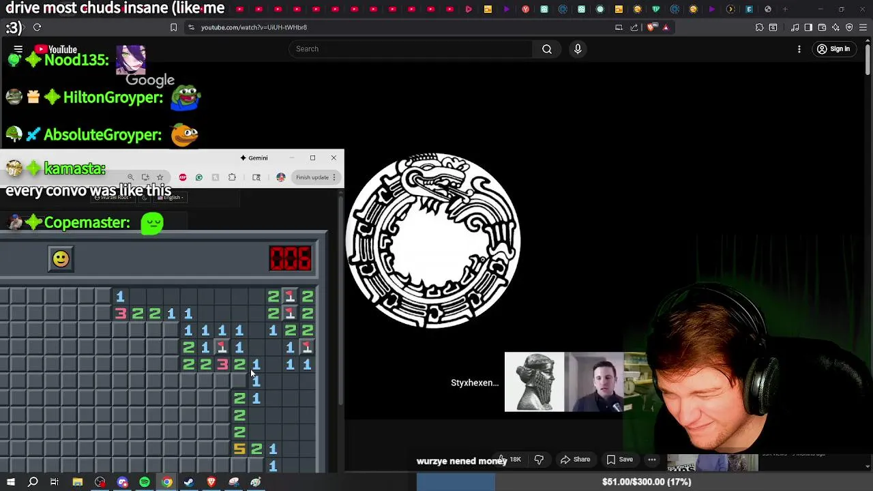Viewport: 873px width, 491px height.
Task: Click the Styxhexen video thumbnail
Action: coord(564,382)
